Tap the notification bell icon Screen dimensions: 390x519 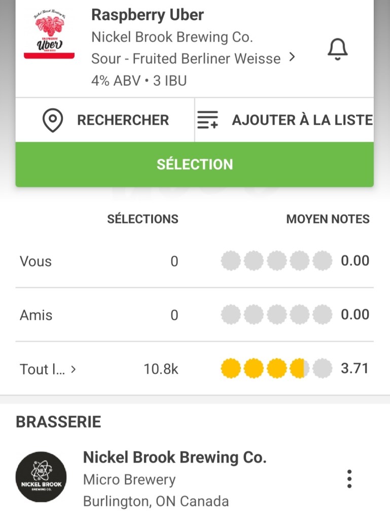pyautogui.click(x=338, y=50)
